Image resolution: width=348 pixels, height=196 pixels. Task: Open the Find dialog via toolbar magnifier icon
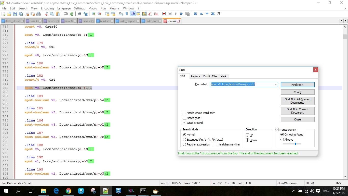coord(80,14)
